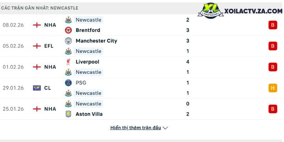Open Hiển thị thêm trận đấu link
The image size is (284, 142).
point(136,128)
